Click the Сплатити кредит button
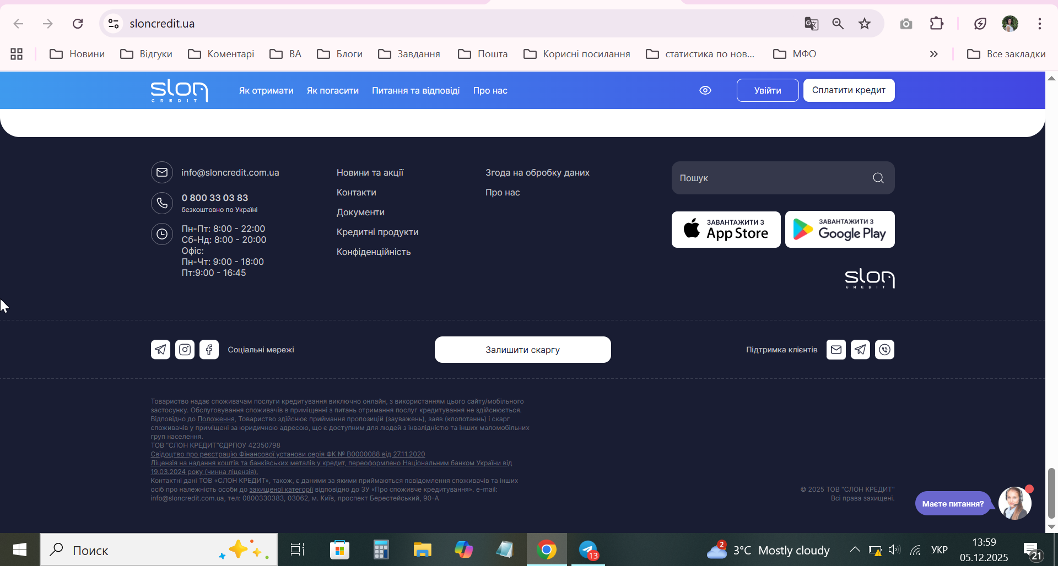This screenshot has height=566, width=1058. (849, 90)
